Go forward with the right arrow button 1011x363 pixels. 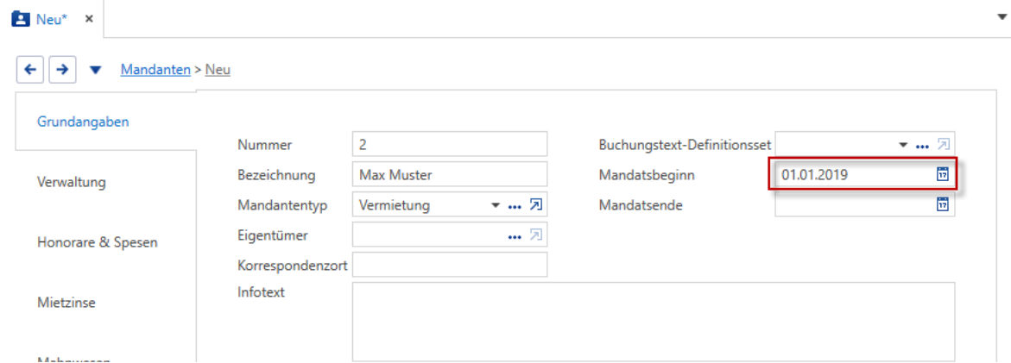tap(62, 70)
